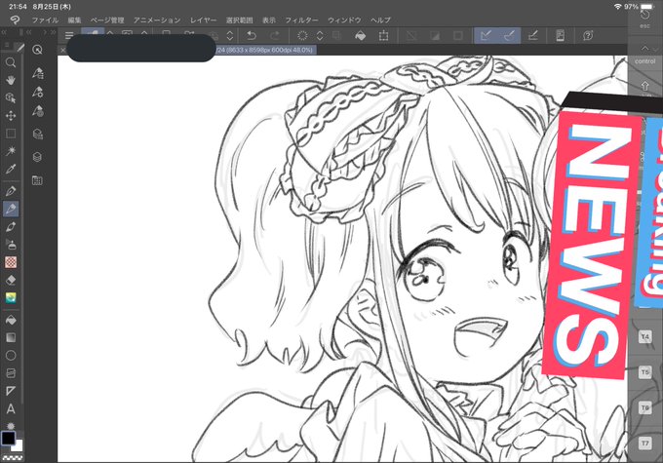Image resolution: width=663 pixels, height=463 pixels.
Task: Expand the stepper arrows left of Undo
Action: point(230,35)
